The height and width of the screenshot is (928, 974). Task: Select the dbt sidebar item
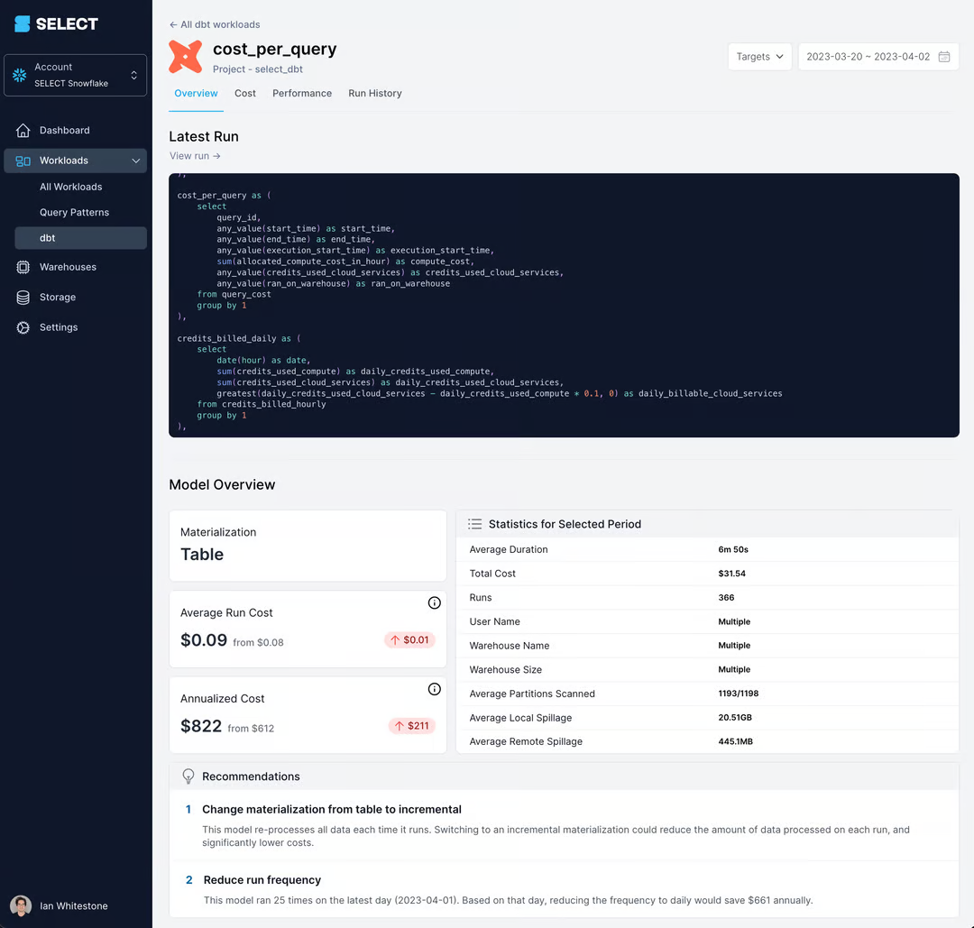coord(81,238)
